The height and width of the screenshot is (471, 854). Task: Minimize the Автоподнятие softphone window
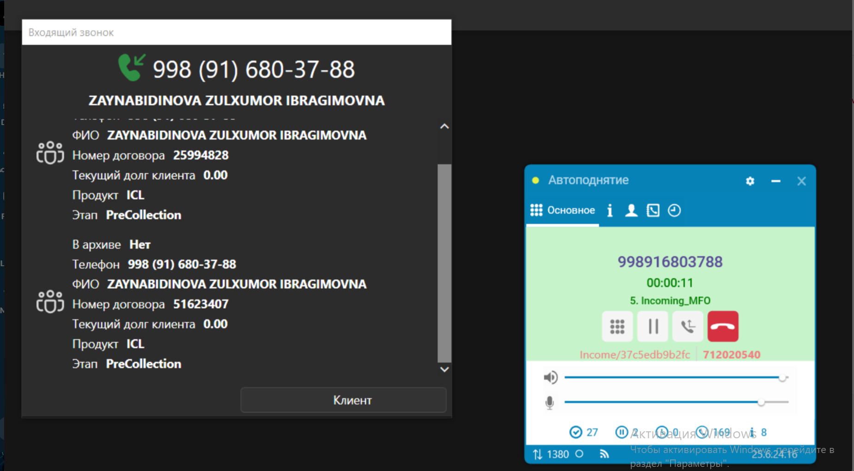click(776, 181)
